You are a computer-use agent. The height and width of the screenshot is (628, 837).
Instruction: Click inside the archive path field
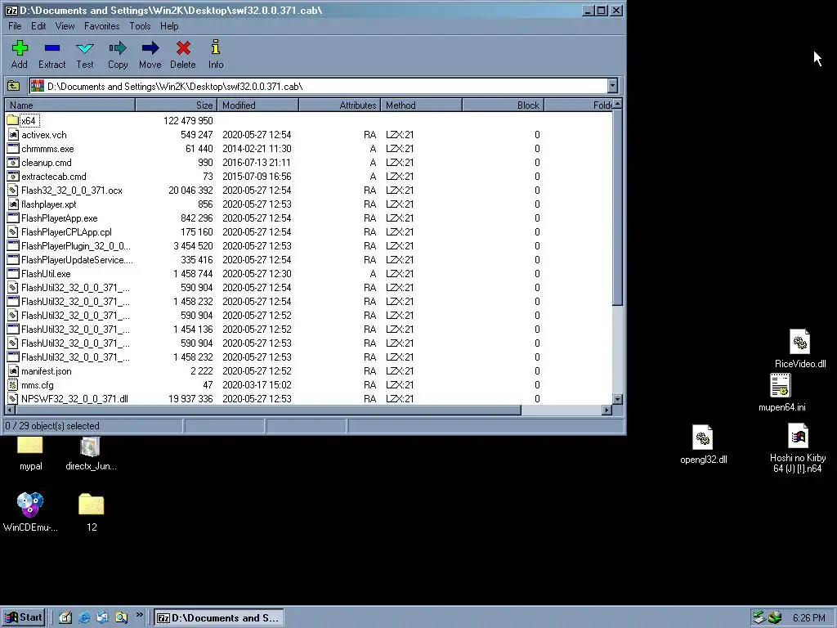[x=318, y=86]
